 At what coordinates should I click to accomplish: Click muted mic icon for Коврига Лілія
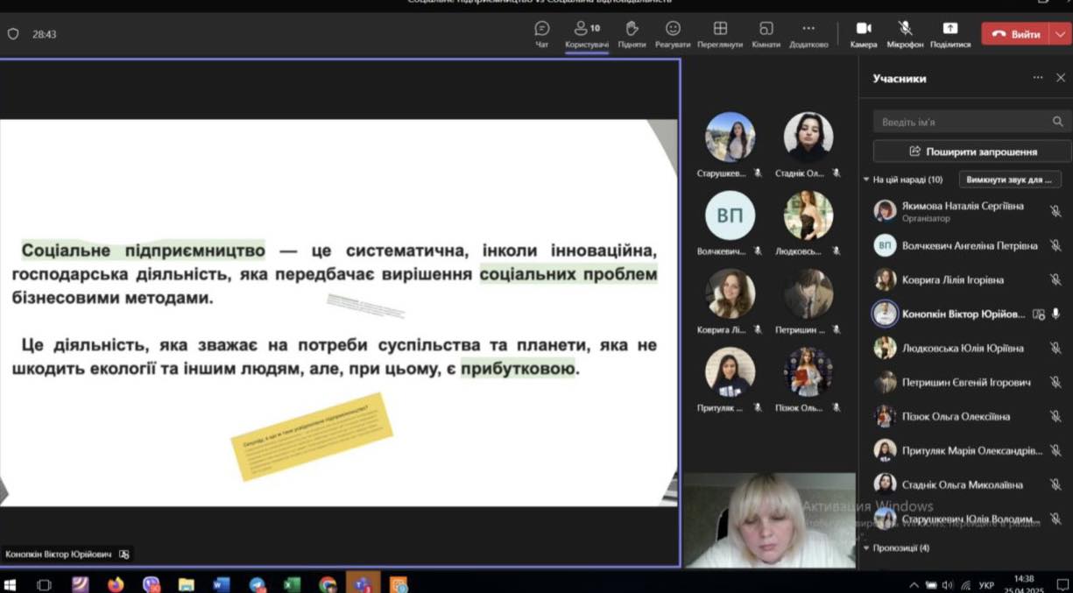[x=1055, y=280]
